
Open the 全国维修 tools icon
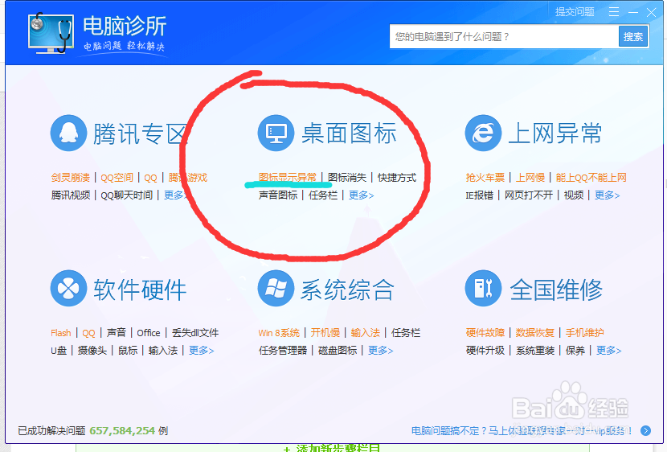[x=483, y=288]
